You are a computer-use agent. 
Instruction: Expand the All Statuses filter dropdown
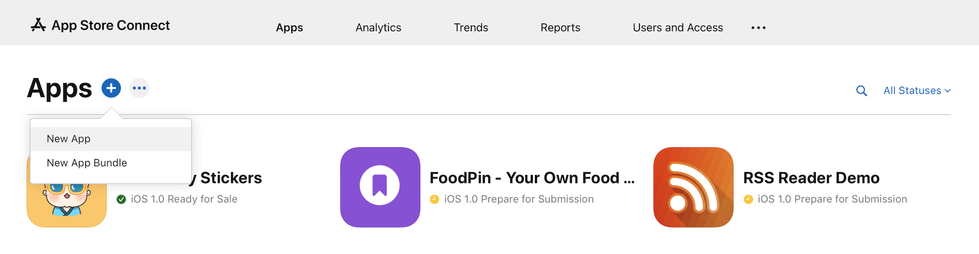(x=917, y=91)
